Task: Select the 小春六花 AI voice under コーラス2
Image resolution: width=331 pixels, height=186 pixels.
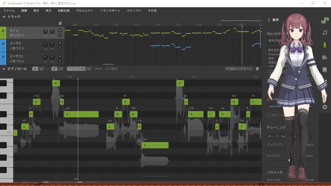Action: (17, 61)
